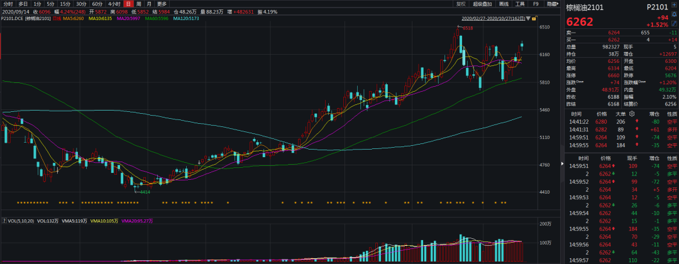
Task: Click the 买一 bid price 6262
Action: (x=614, y=40)
